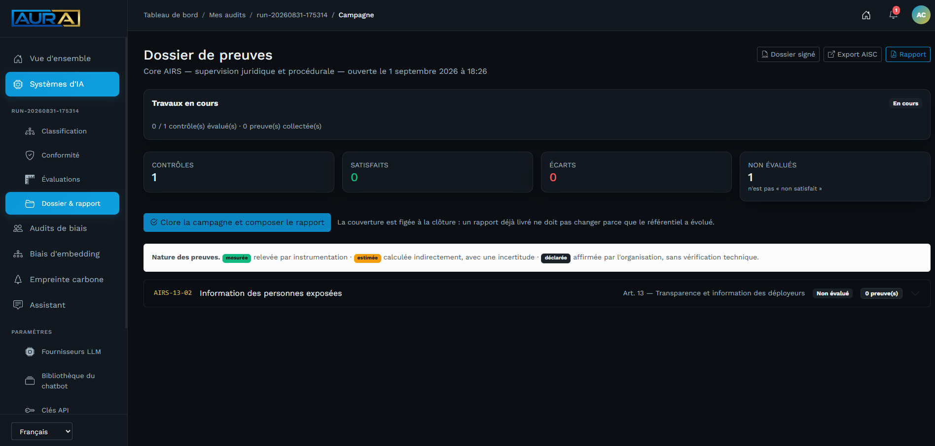Click the Vue d'ensemble house icon
935x446 pixels.
tap(18, 59)
